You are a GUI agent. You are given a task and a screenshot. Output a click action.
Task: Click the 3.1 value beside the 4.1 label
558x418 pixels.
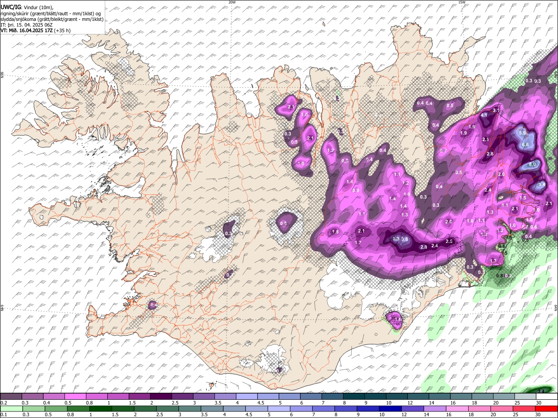[496, 111]
